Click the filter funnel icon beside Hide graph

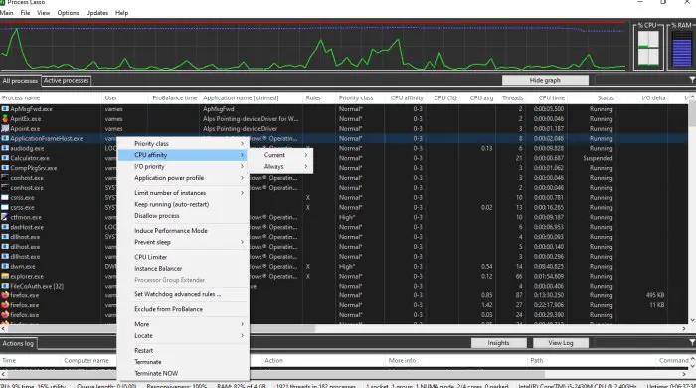pos(692,80)
